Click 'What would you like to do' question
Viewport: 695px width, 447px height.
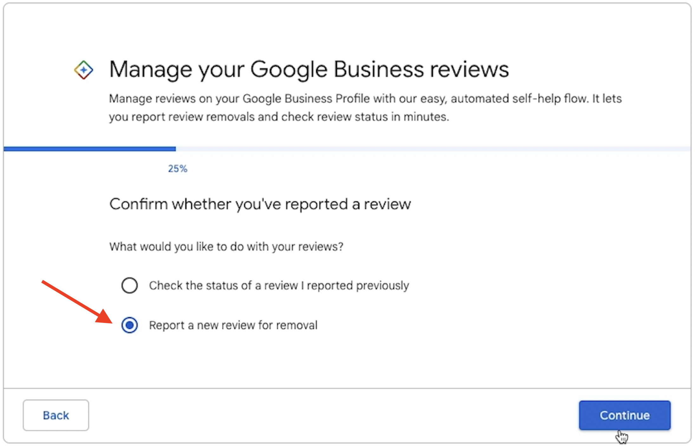click(x=226, y=246)
